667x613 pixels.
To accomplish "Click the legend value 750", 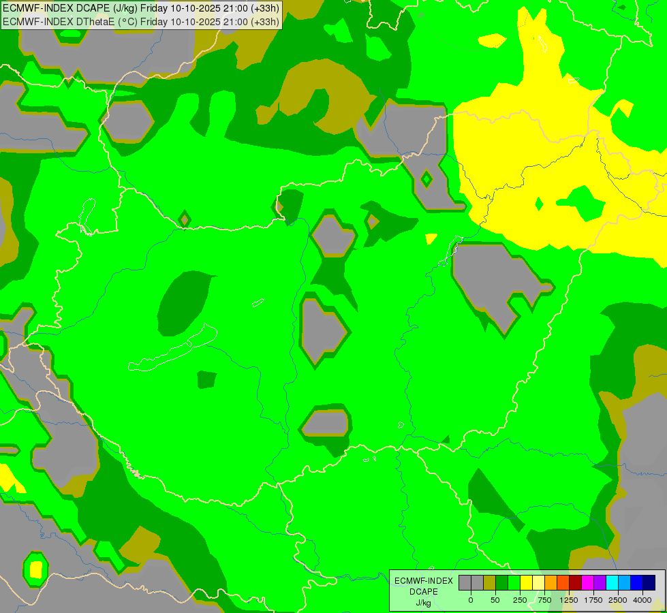I will 544,600.
